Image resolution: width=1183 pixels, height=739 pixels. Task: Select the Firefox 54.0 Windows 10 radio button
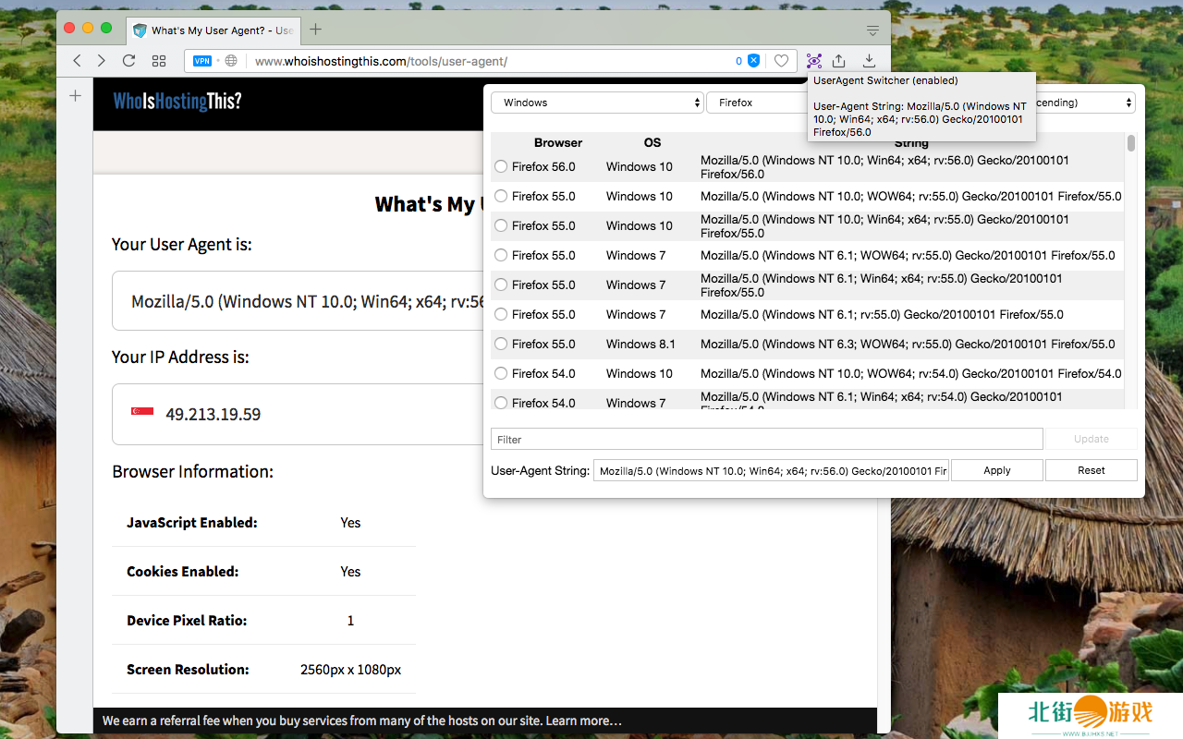[x=501, y=374]
